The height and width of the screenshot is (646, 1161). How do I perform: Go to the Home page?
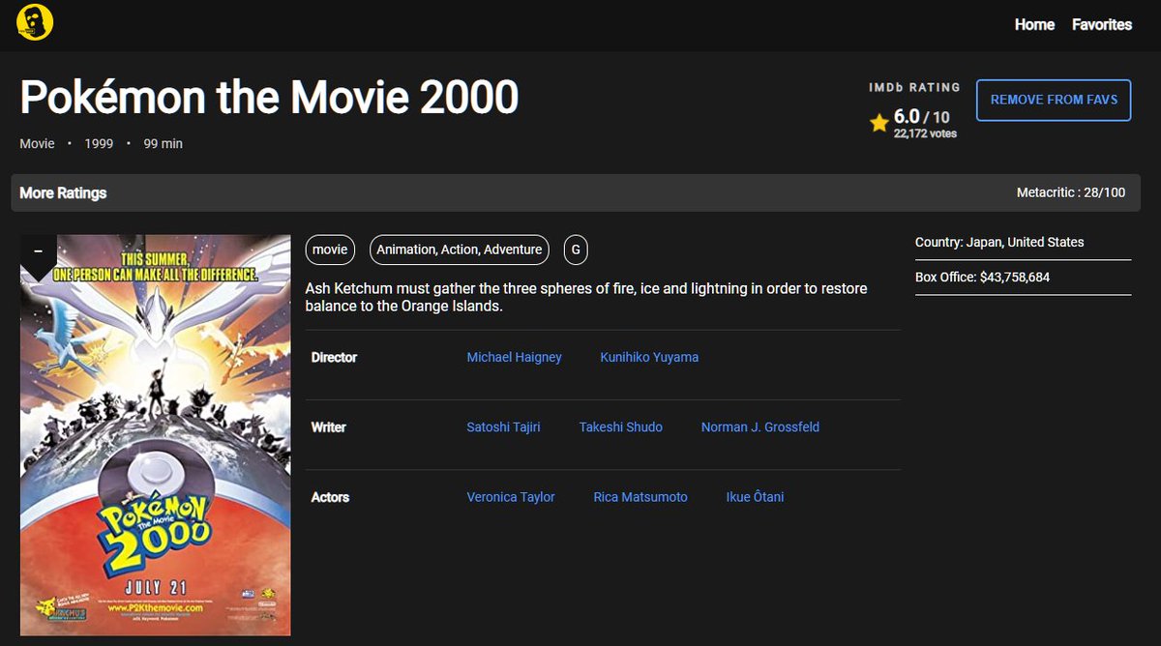[1034, 25]
